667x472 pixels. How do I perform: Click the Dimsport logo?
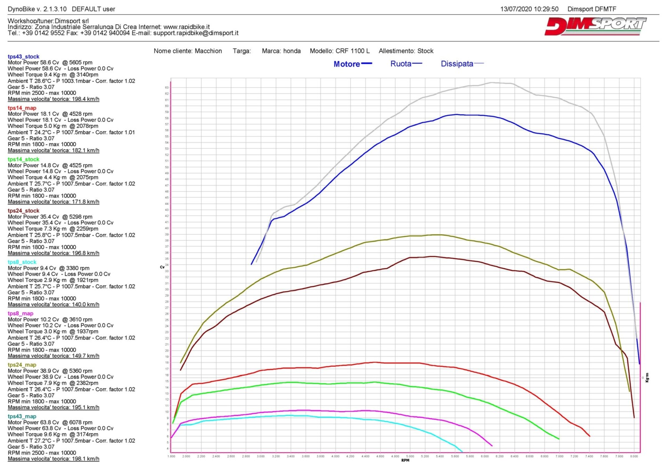click(595, 26)
